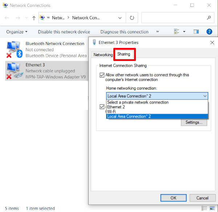Click the breadcrumb overflow chevrons

[48, 17]
